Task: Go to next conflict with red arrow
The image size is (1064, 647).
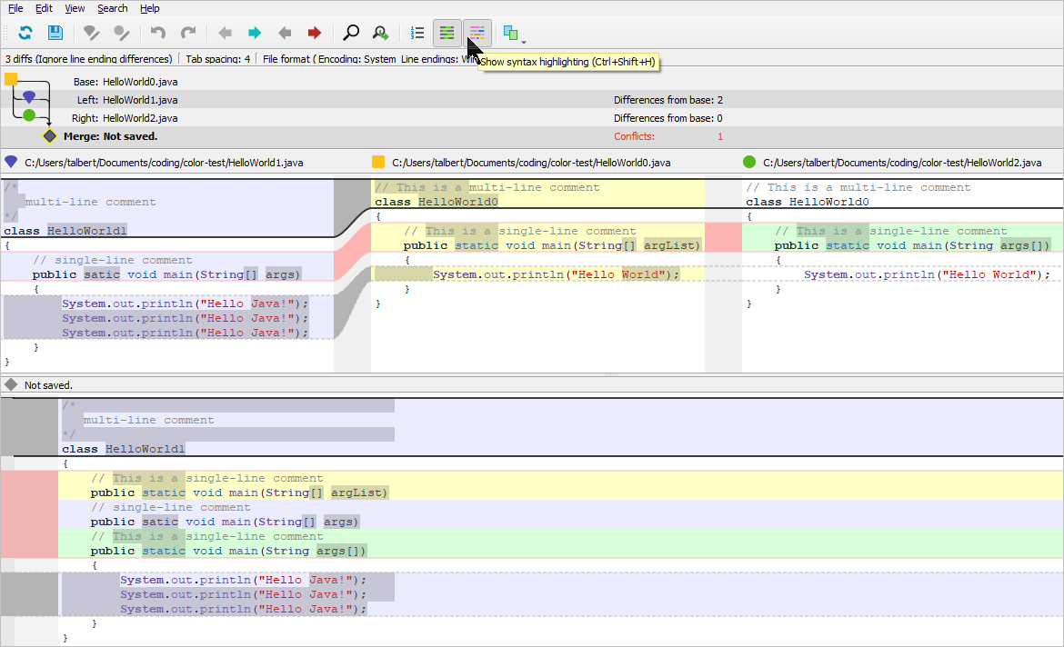Action: click(x=315, y=33)
